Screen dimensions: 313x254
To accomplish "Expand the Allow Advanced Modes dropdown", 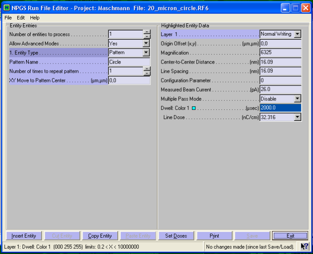I will 146,44.
